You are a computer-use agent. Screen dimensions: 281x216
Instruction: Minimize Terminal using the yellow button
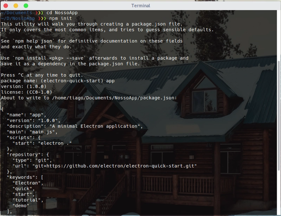pyautogui.click(x=16, y=6)
